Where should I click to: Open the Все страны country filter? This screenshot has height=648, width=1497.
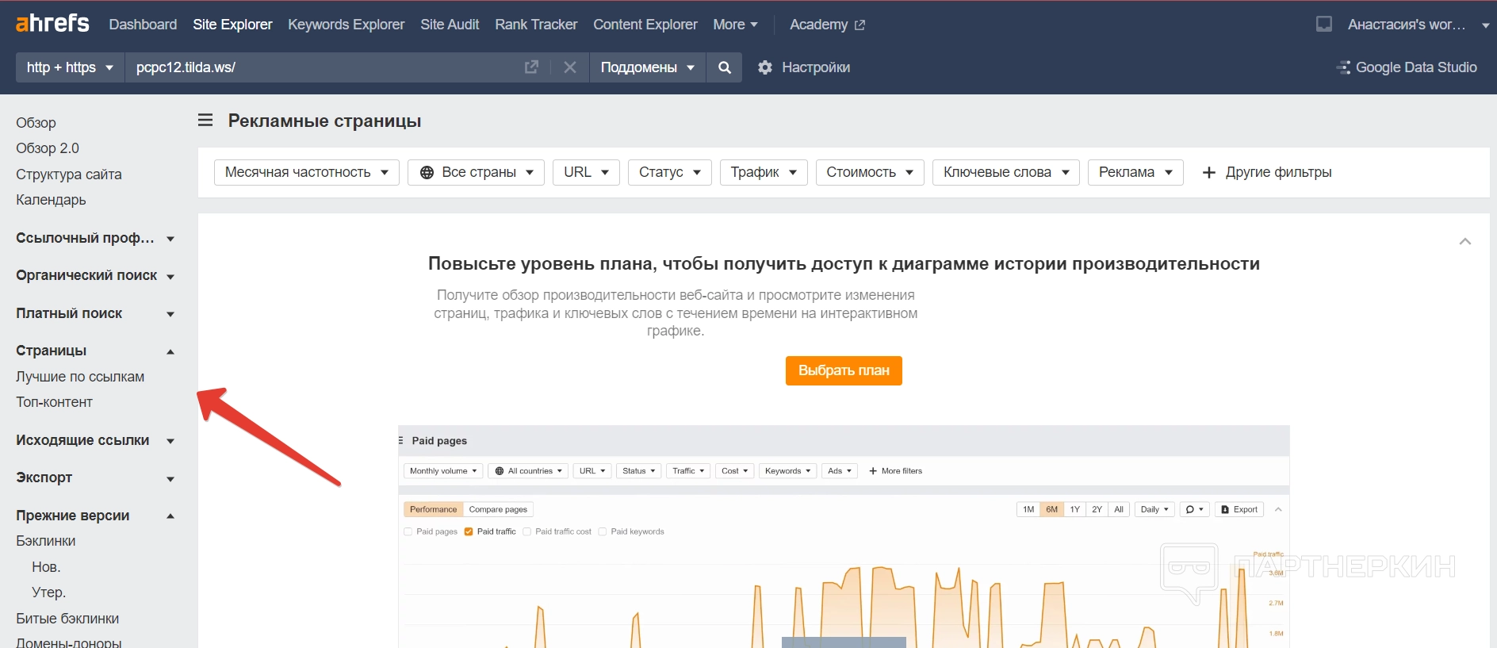coord(476,172)
